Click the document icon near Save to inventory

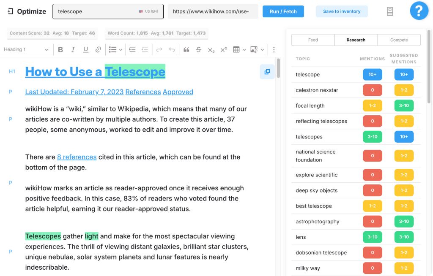(389, 11)
